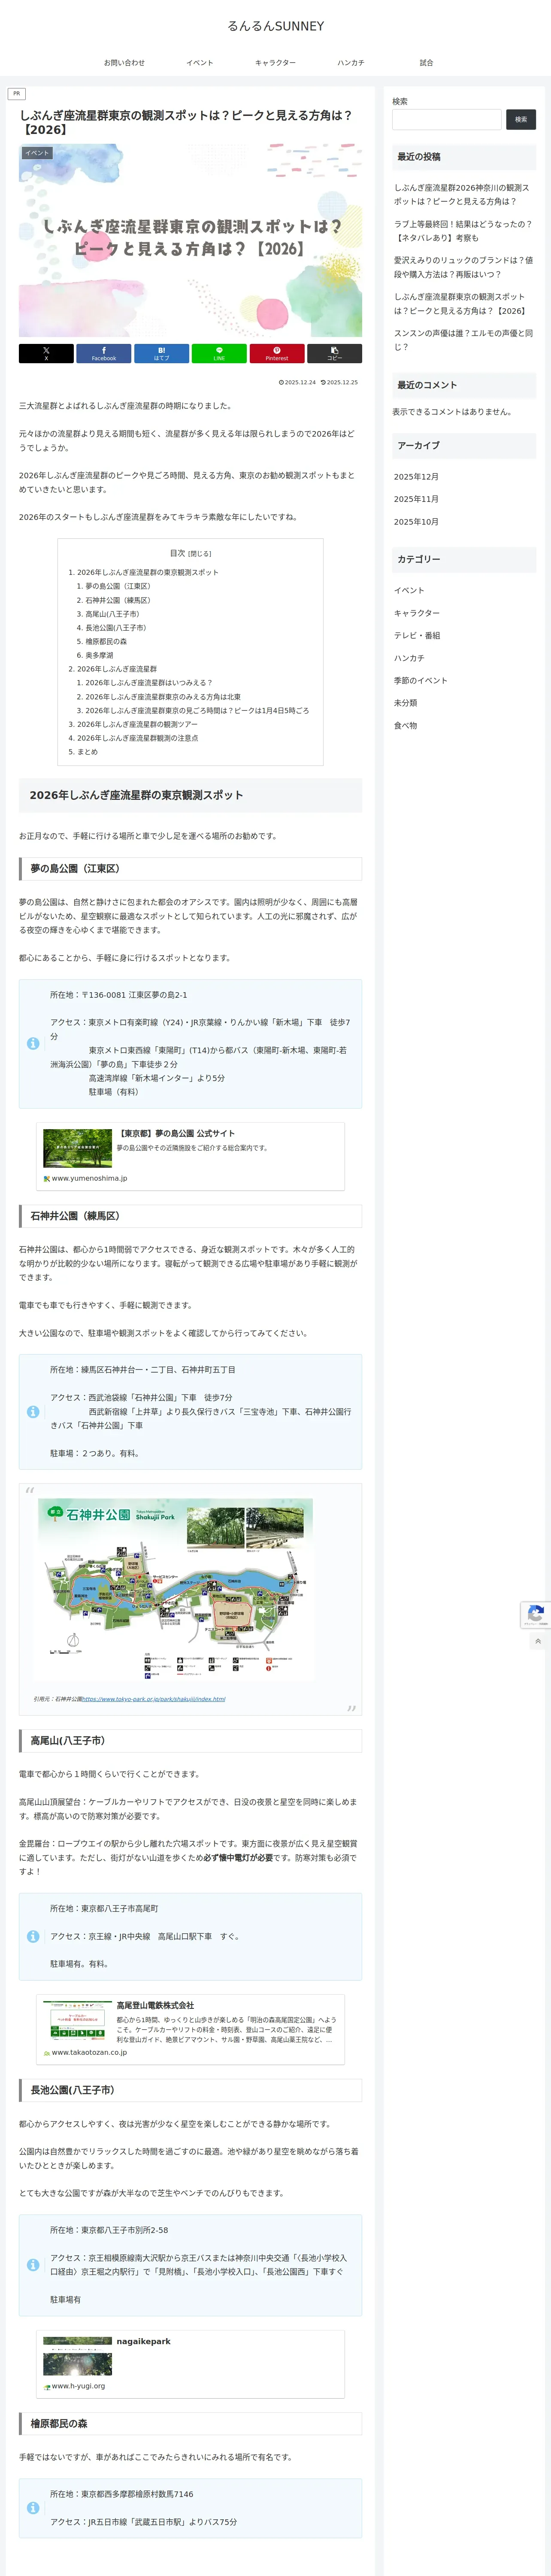Open the 夢の島公園 公式サイト link card
This screenshot has width=551, height=2576.
(191, 1156)
